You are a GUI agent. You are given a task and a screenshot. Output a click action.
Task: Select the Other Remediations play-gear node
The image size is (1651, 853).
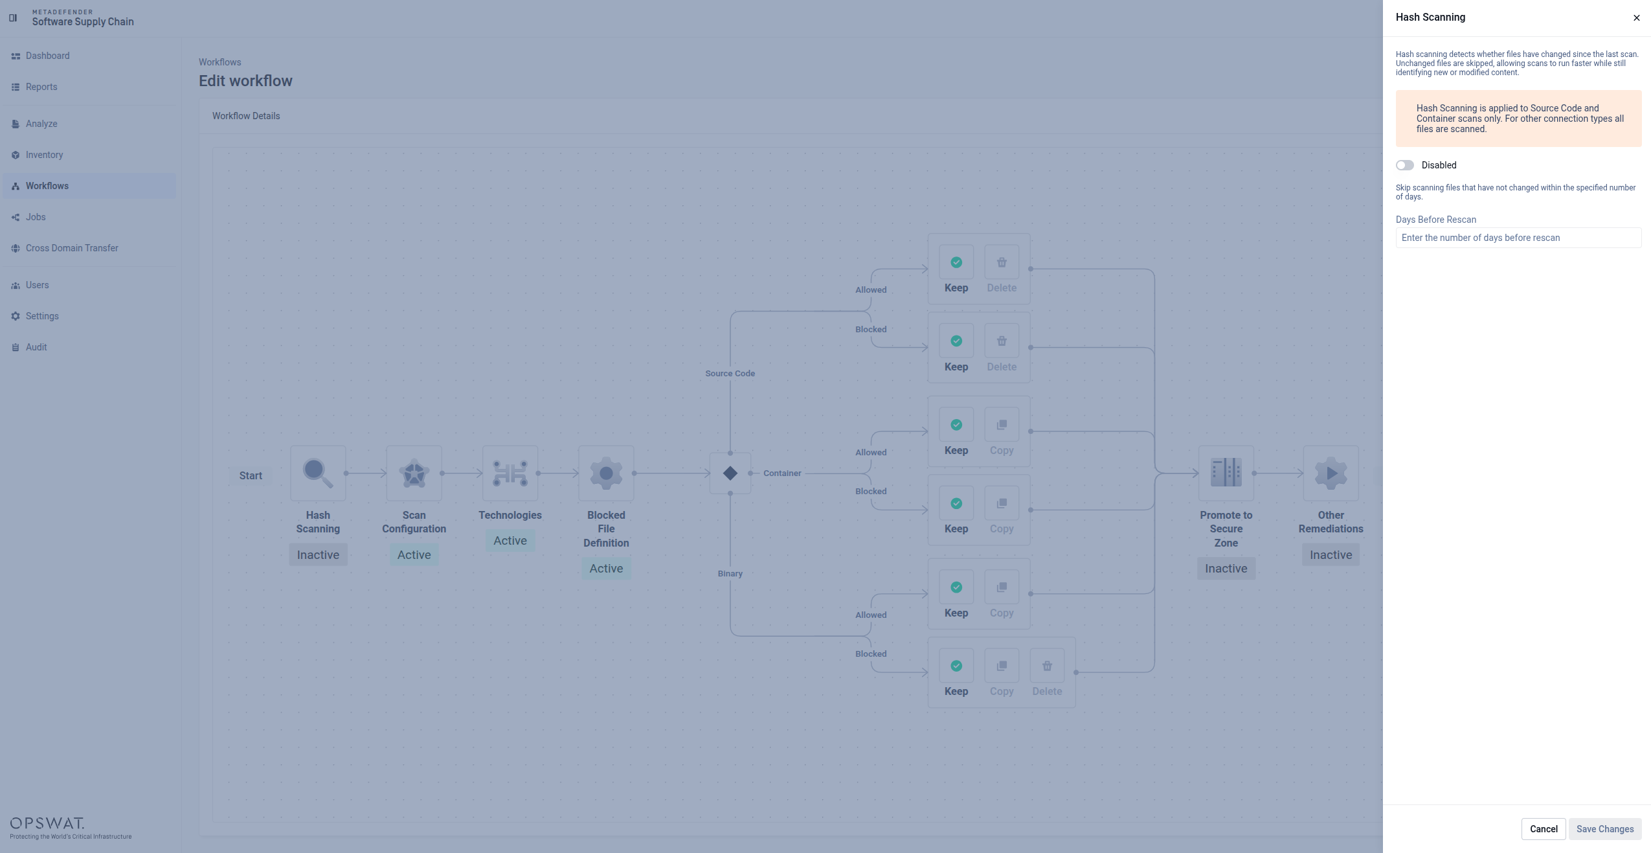click(x=1331, y=473)
